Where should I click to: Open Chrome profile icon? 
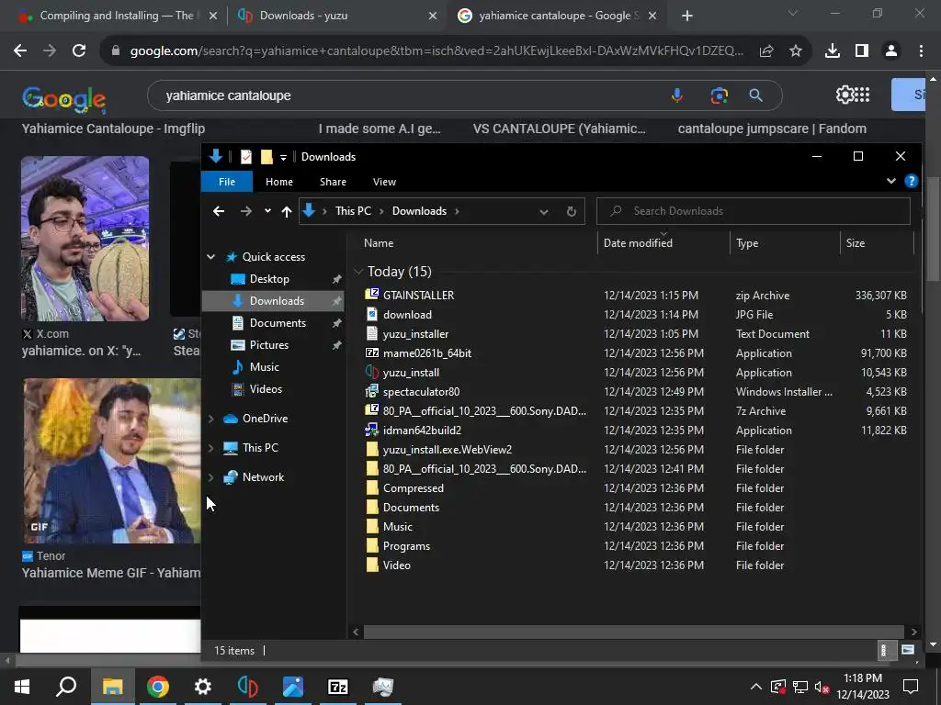pyautogui.click(x=891, y=51)
